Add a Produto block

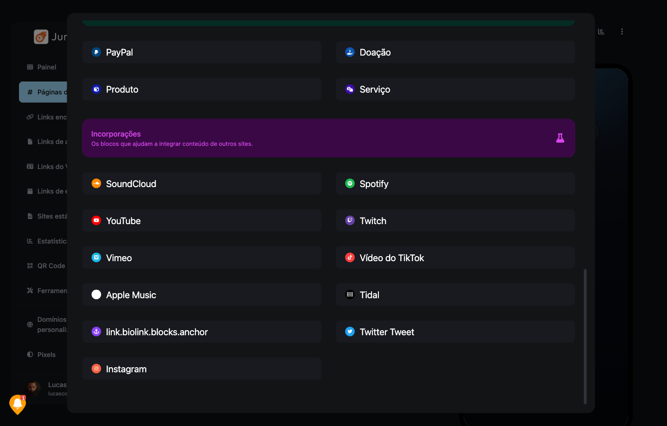(x=202, y=89)
